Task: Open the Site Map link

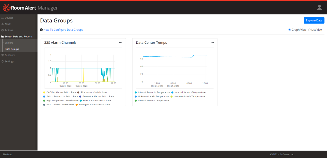Action: (x=7, y=154)
